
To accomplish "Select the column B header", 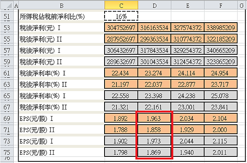I will [x=62, y=6].
